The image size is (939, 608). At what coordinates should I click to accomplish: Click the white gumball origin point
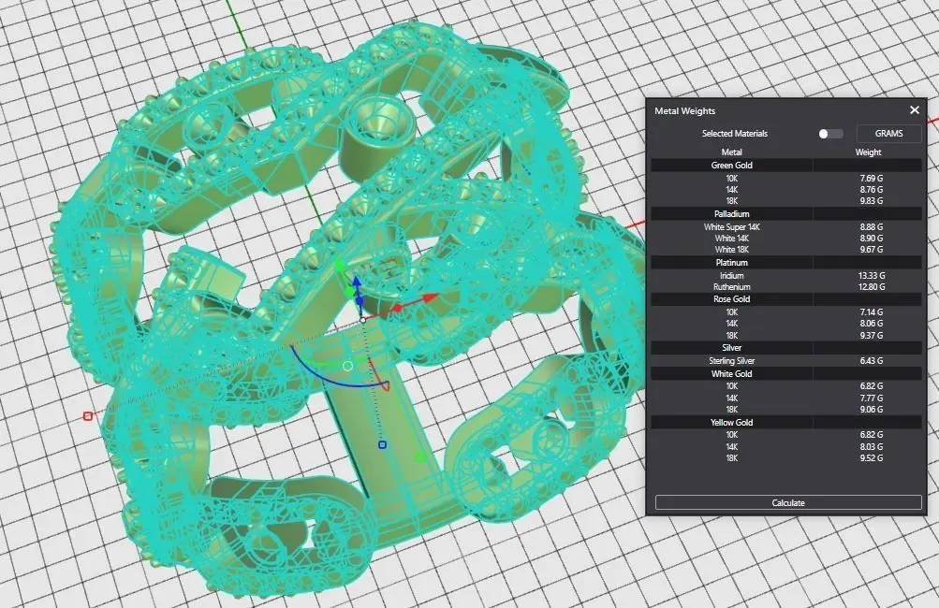pos(363,320)
